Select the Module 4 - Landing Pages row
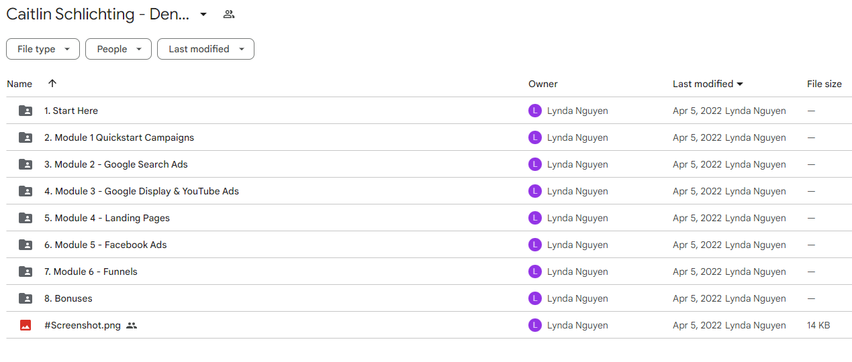 pos(429,218)
